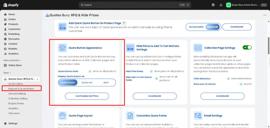Click the notification bell icon

(221, 5)
